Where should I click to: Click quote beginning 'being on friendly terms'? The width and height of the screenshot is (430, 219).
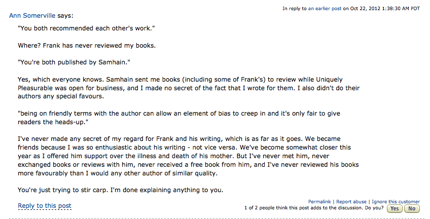(x=179, y=118)
